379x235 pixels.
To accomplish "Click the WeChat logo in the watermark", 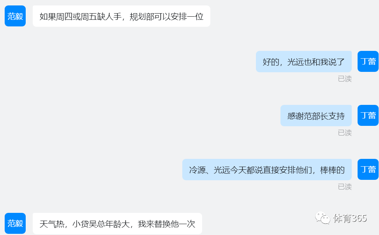I will [x=323, y=218].
